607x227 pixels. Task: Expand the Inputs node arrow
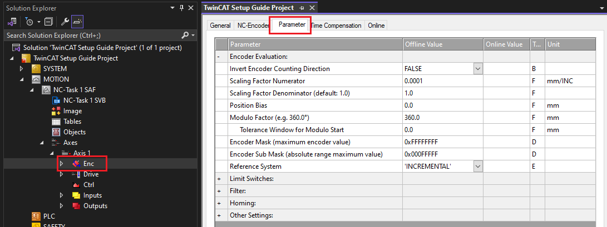61,195
